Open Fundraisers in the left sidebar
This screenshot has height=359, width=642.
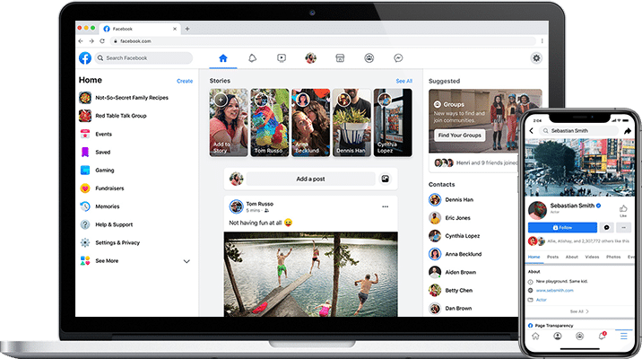click(101, 188)
